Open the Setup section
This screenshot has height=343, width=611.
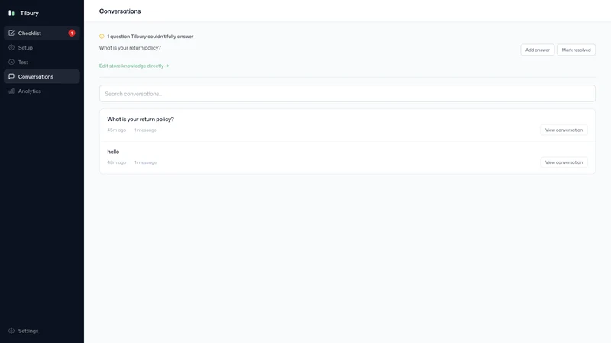[42, 47]
